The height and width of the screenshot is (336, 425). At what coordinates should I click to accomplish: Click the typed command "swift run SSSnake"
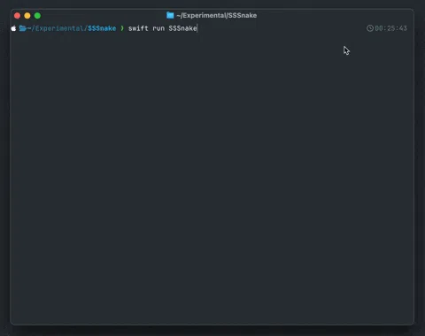pyautogui.click(x=163, y=28)
